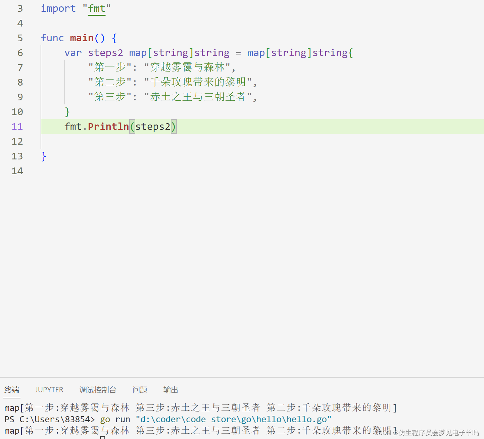Click the hello.go path in terminal command
Screen dimensions: 484x439
(233, 419)
